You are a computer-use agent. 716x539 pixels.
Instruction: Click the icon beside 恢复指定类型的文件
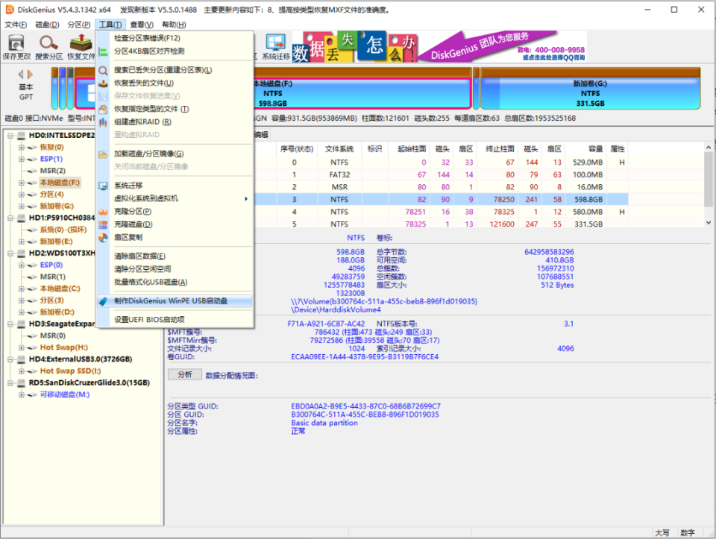coord(104,109)
